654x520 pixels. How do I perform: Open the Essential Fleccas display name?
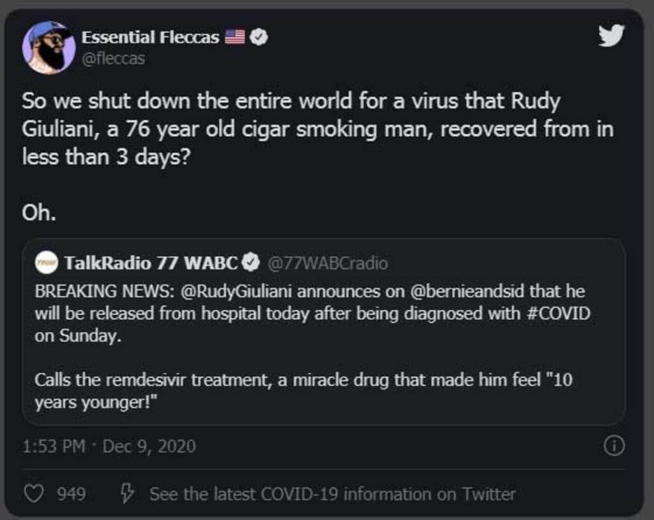150,37
